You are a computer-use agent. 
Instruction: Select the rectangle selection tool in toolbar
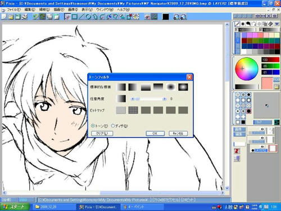point(74,17)
